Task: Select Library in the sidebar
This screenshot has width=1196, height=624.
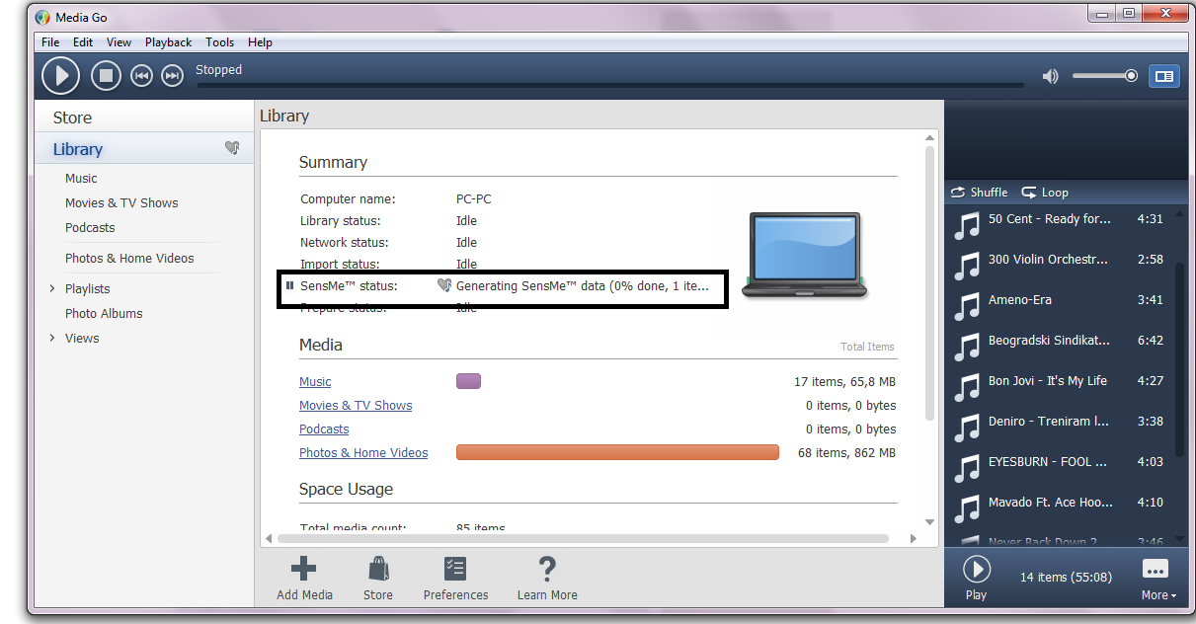Action: pos(78,149)
